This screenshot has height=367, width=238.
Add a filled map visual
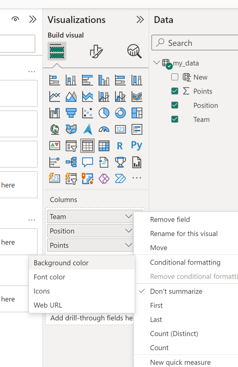click(x=71, y=129)
